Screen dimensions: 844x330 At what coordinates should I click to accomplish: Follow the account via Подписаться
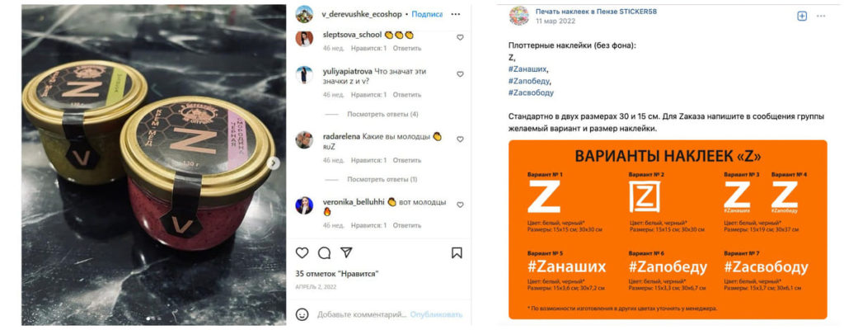427,14
